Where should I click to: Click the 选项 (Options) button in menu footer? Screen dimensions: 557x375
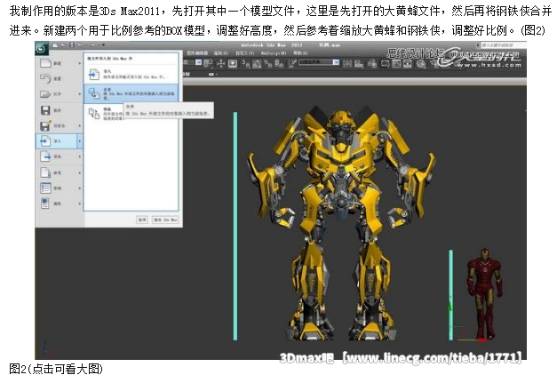coord(142,219)
